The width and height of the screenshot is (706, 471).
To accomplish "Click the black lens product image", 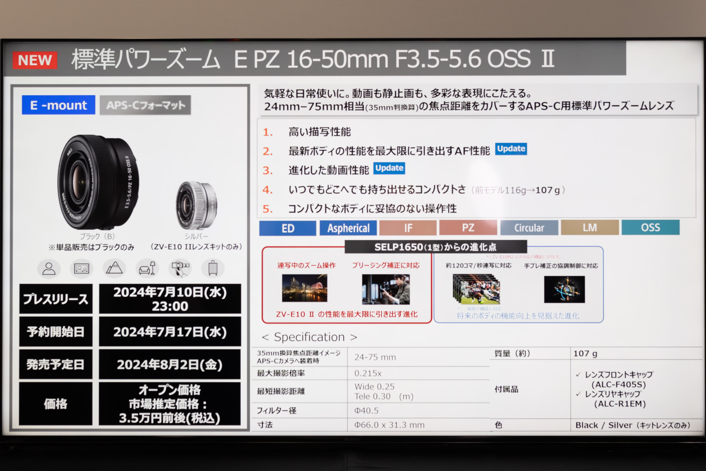I will (97, 182).
